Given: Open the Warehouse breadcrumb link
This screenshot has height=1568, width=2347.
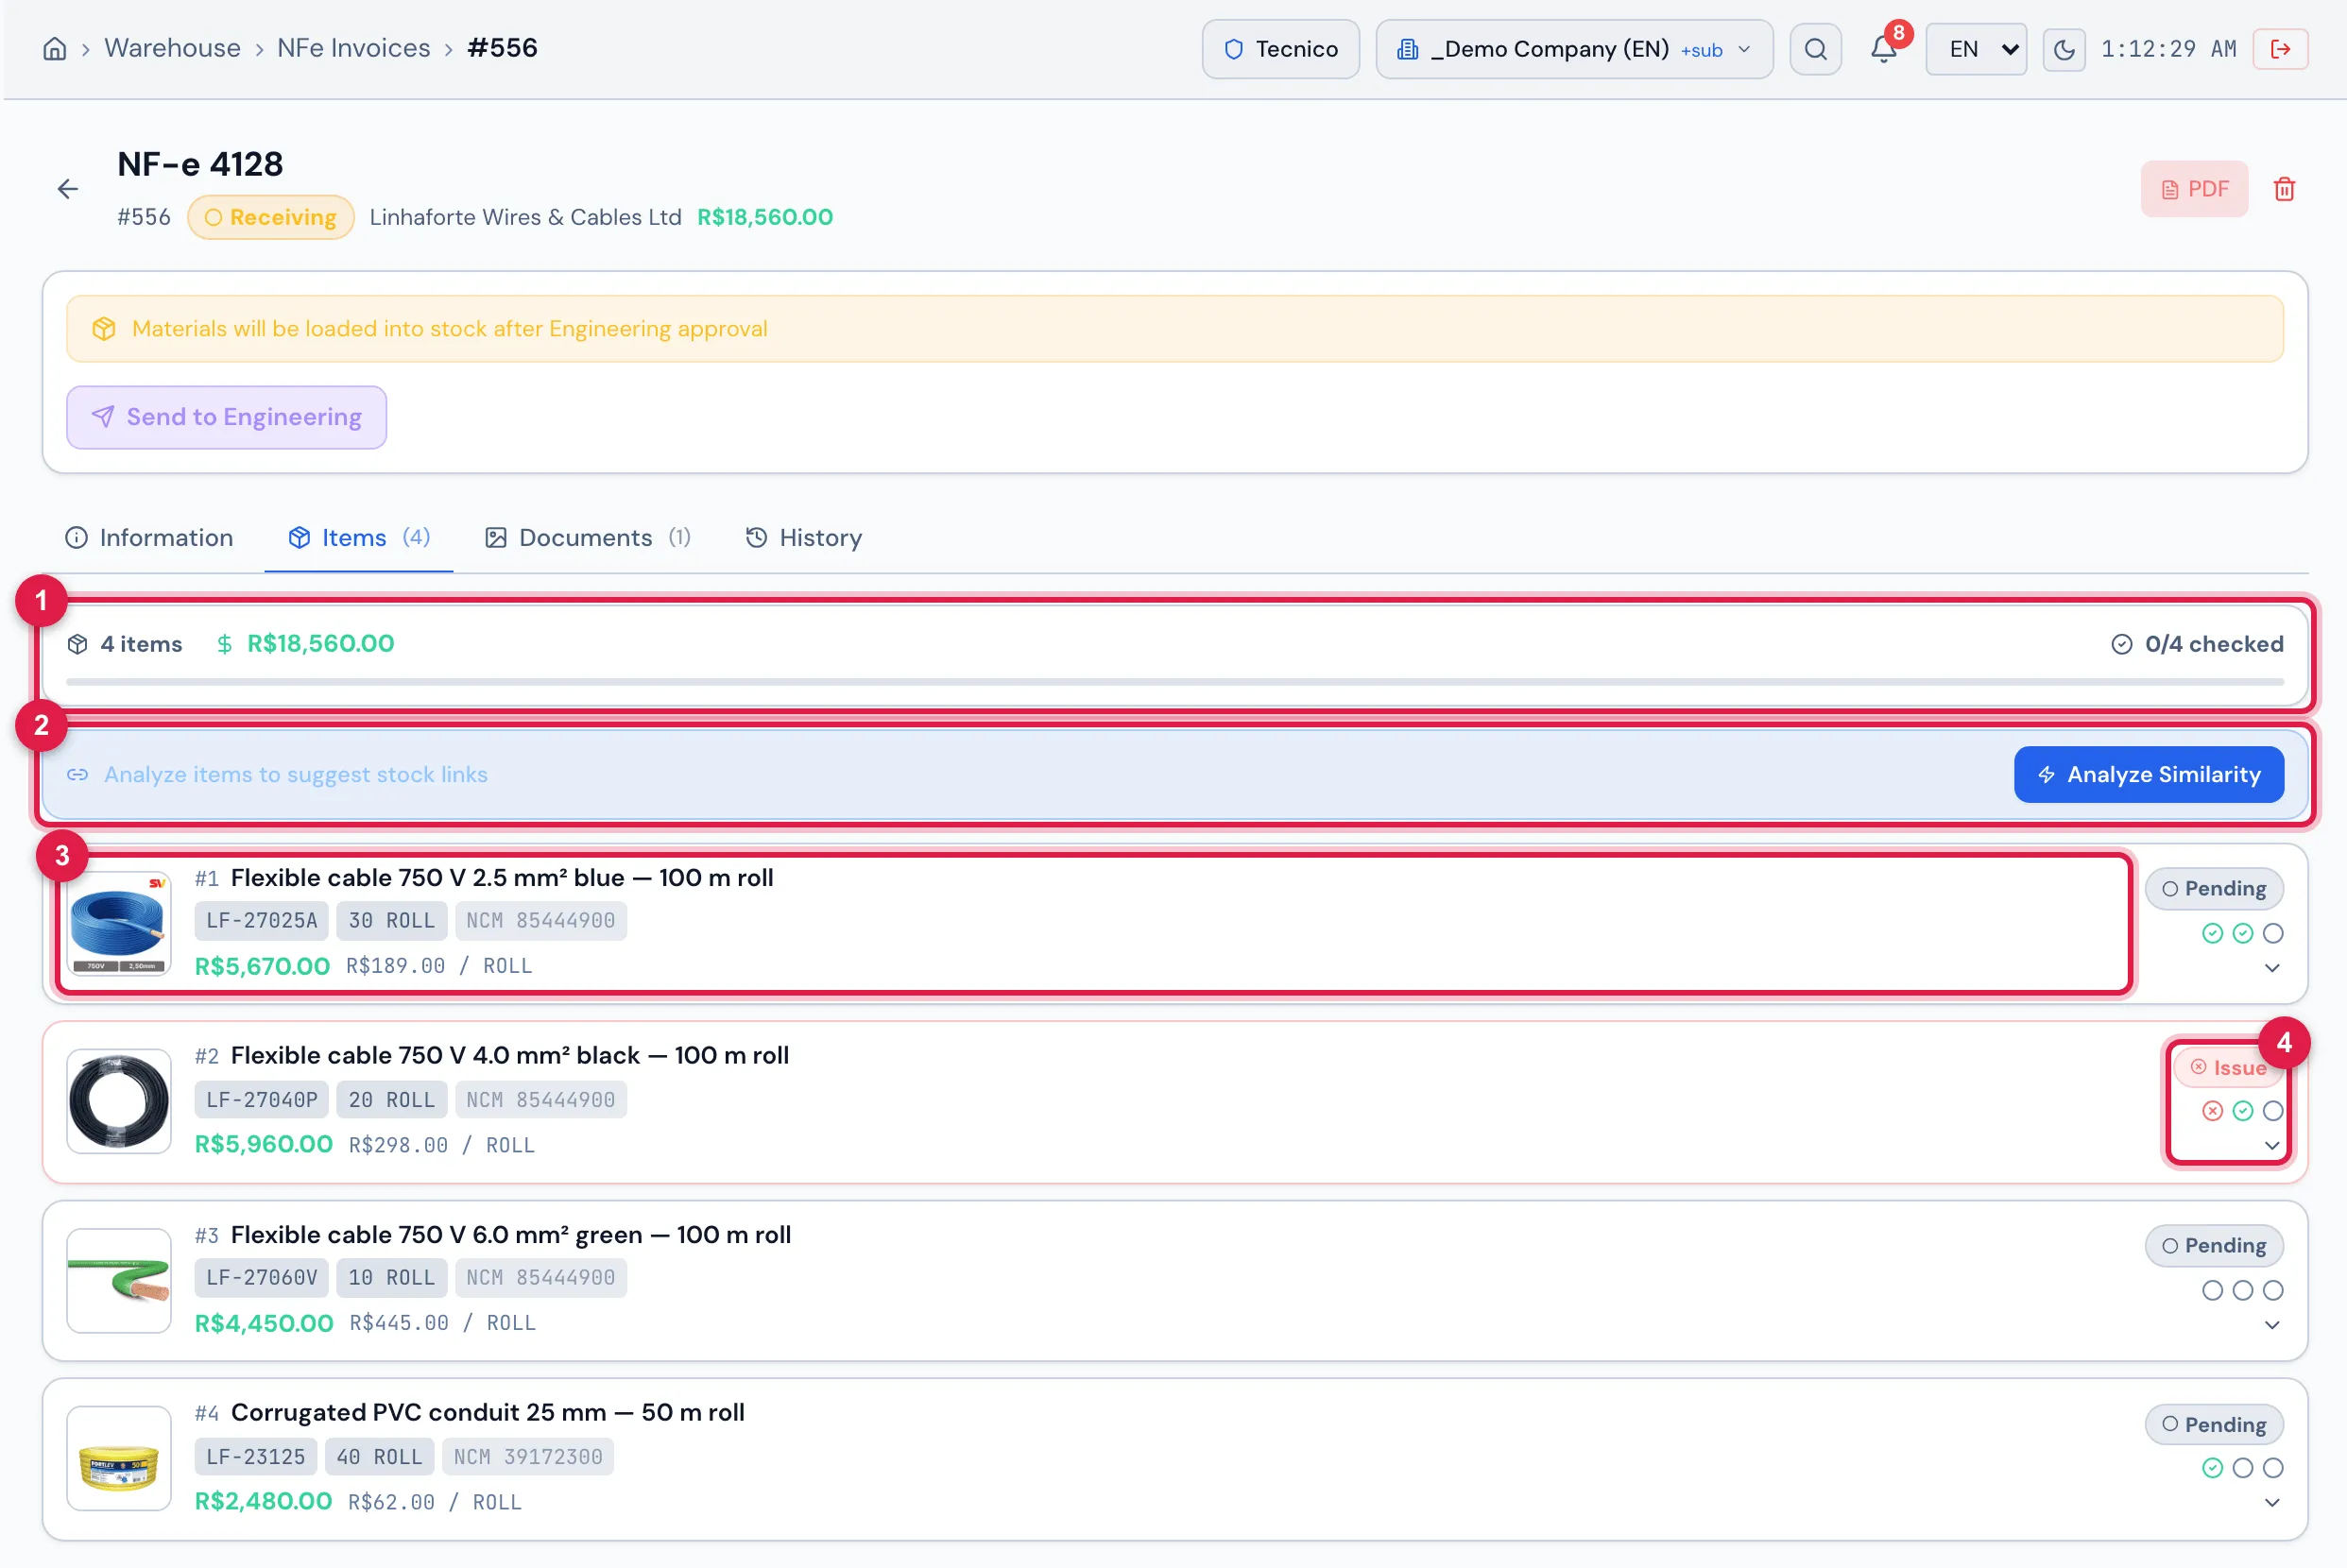Looking at the screenshot, I should [x=172, y=48].
